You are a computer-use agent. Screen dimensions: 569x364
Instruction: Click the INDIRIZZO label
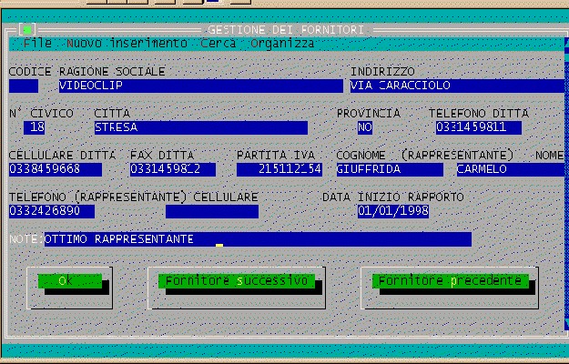point(382,71)
